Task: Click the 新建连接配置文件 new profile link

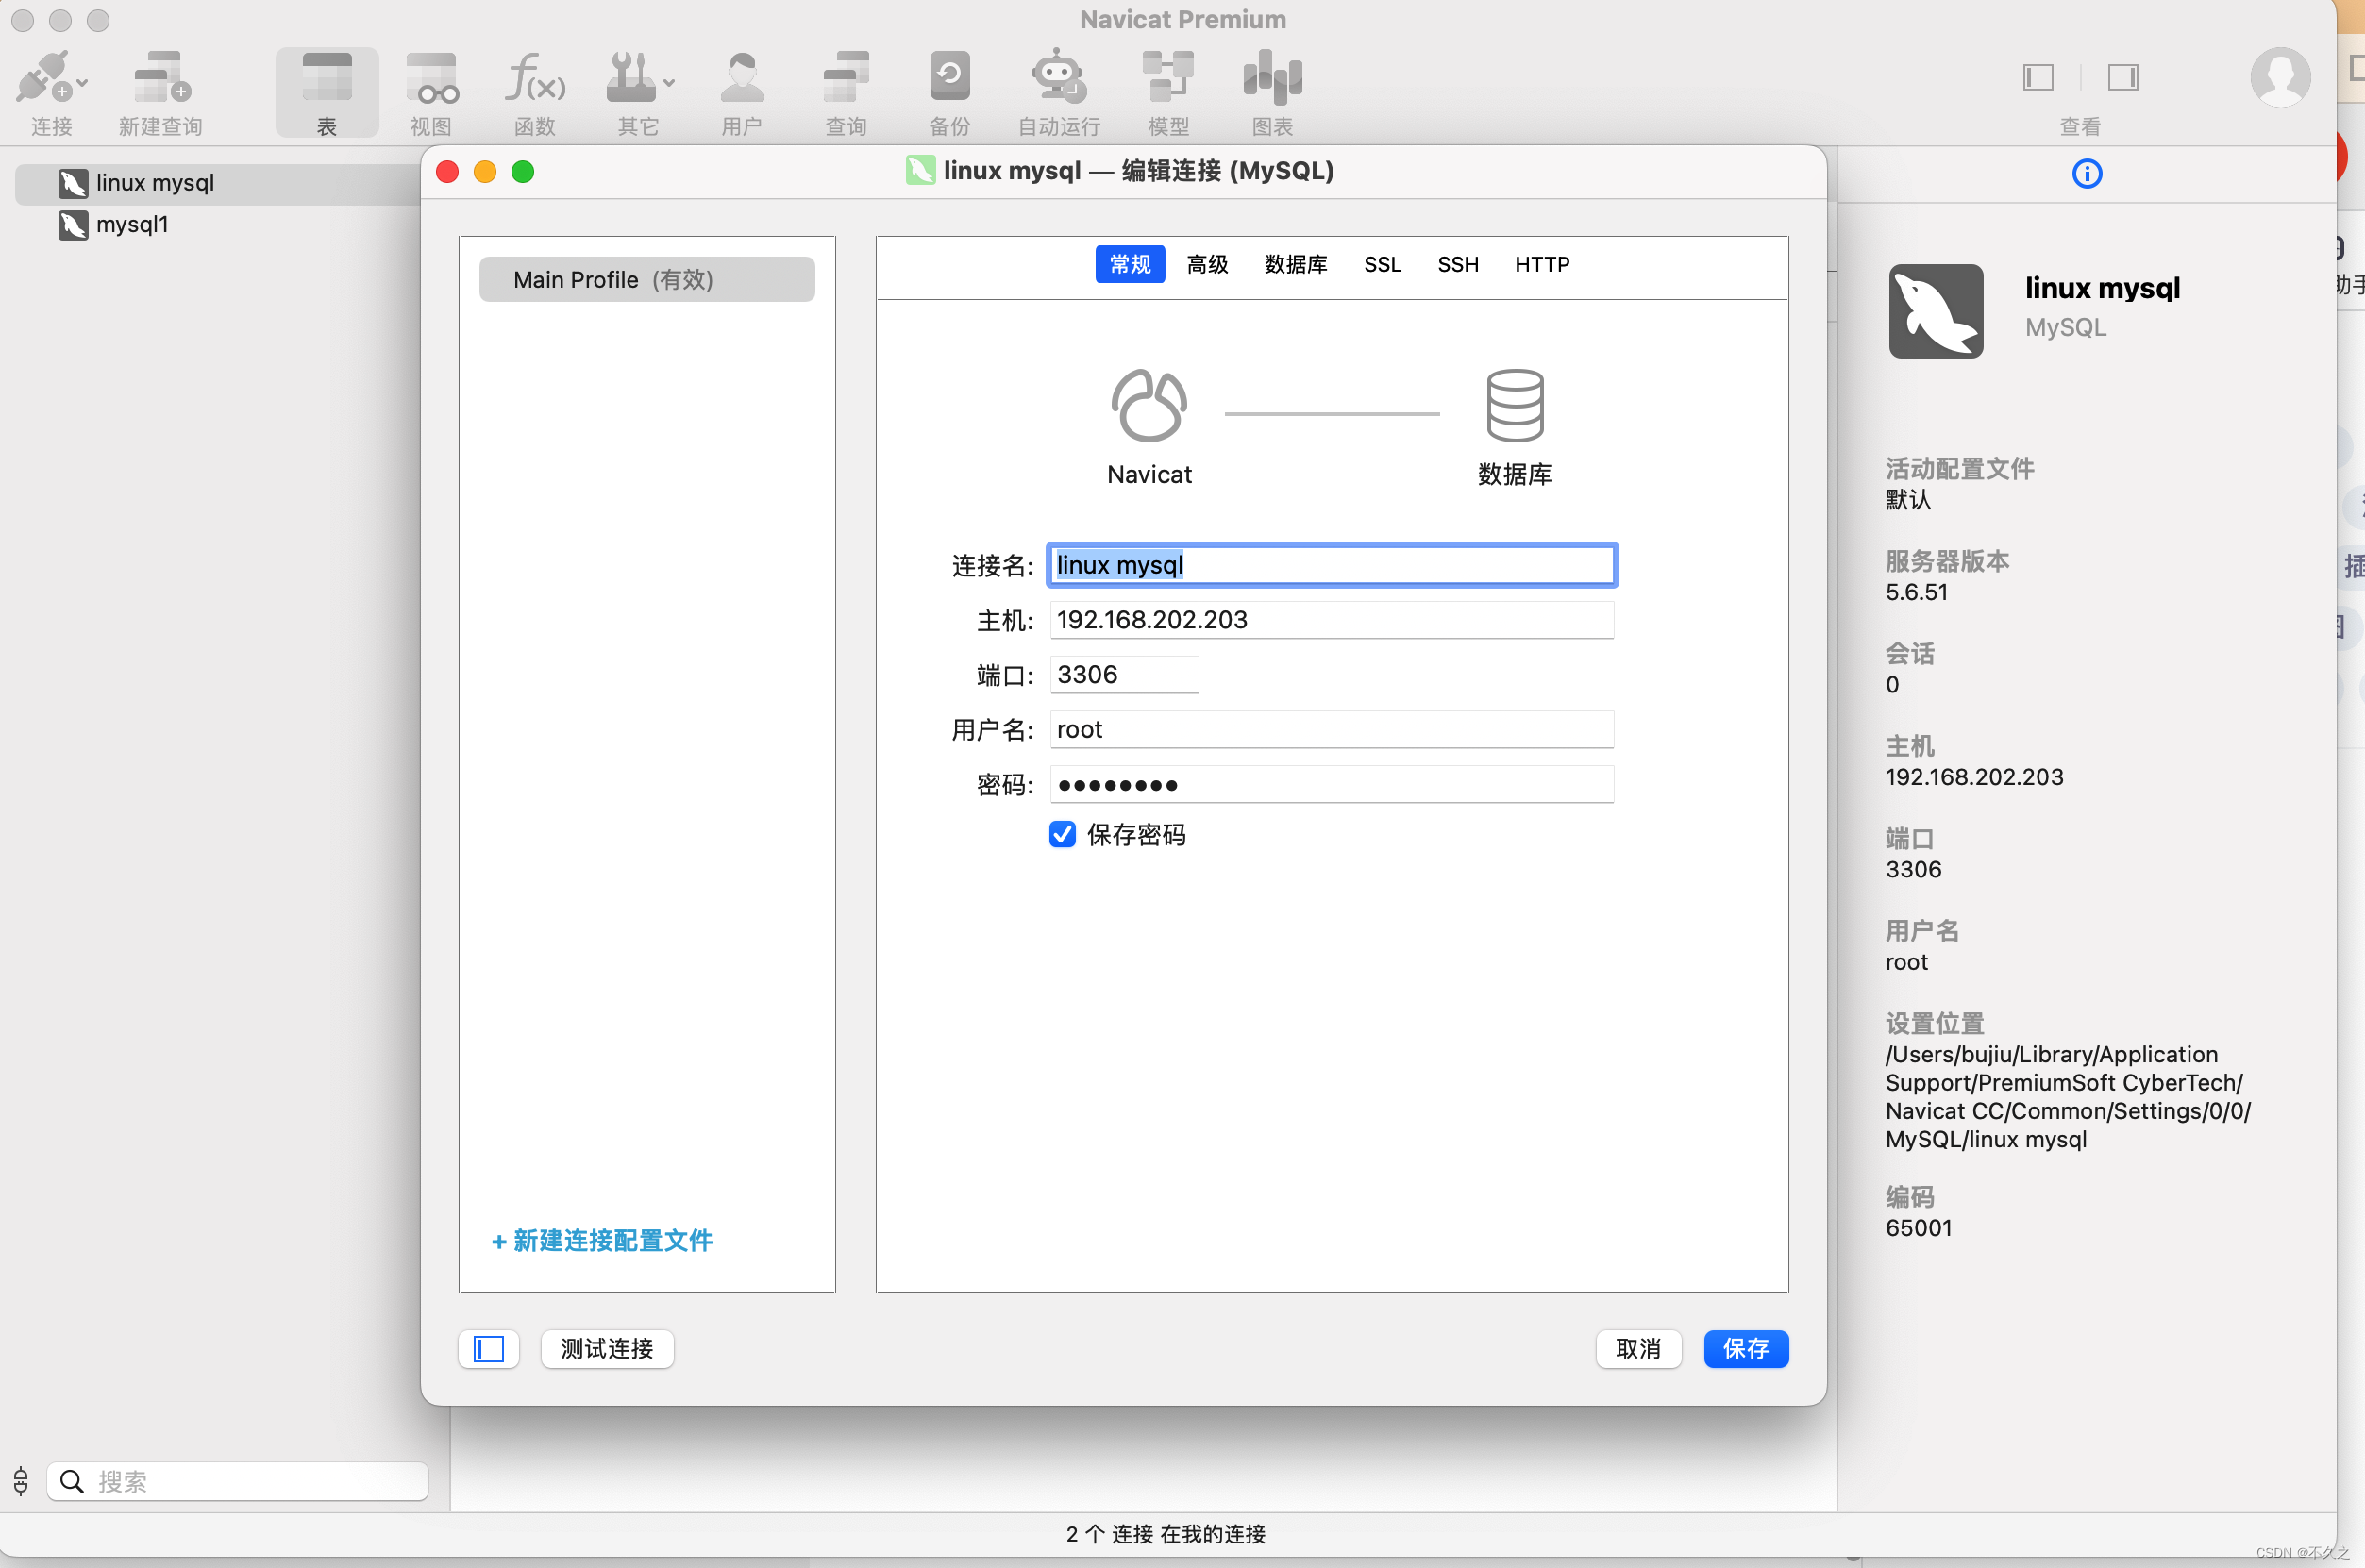Action: (602, 1241)
